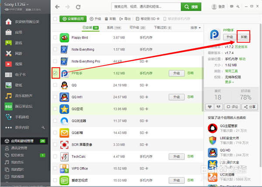262x187 pixels.
Task: Open the wrench settings icon in title bar
Action: coord(238,7)
